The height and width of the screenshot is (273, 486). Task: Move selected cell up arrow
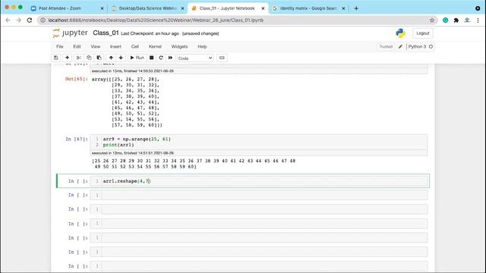tap(111, 58)
